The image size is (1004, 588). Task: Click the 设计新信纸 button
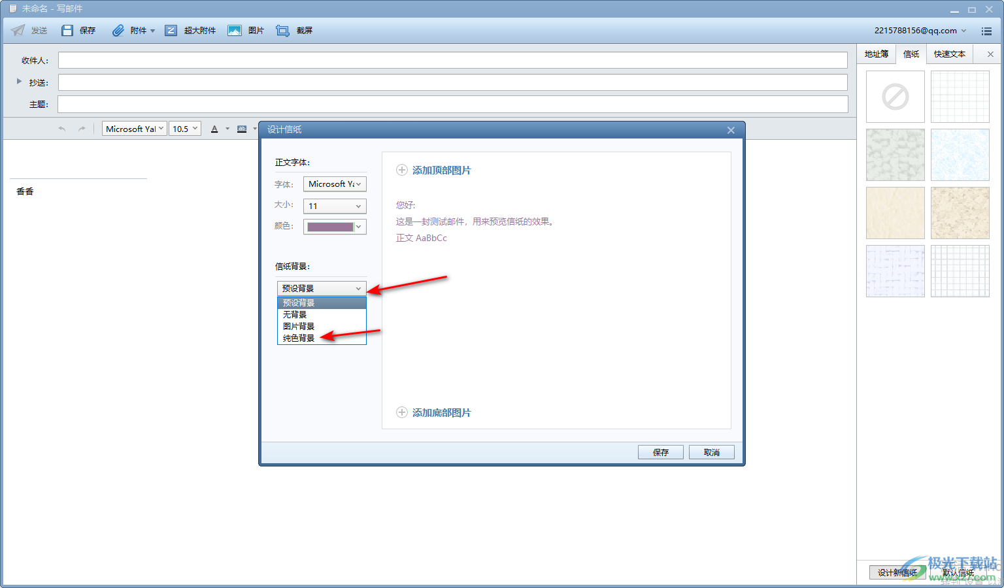click(897, 572)
